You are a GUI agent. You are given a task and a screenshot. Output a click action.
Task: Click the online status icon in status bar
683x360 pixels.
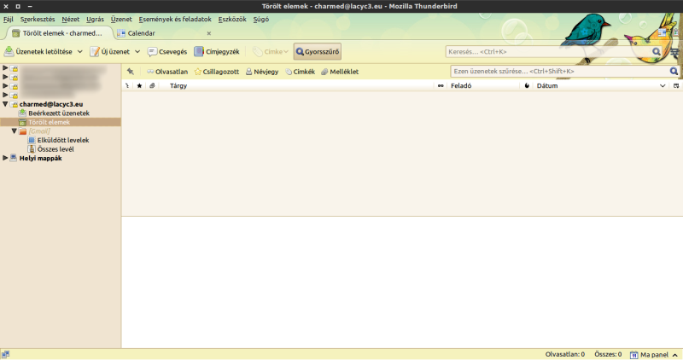point(5,354)
